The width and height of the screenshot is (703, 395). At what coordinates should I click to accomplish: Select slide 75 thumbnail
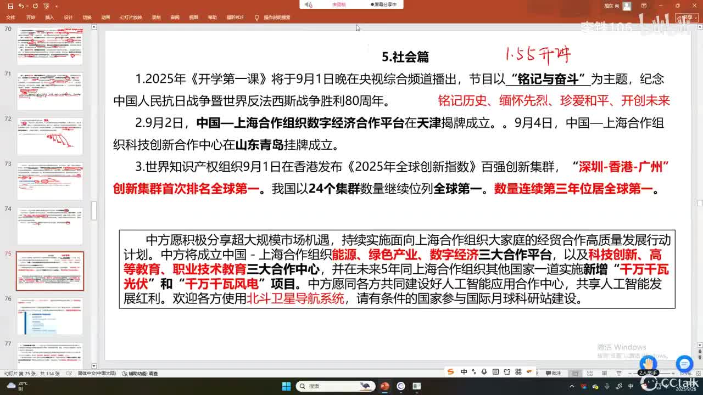point(50,271)
